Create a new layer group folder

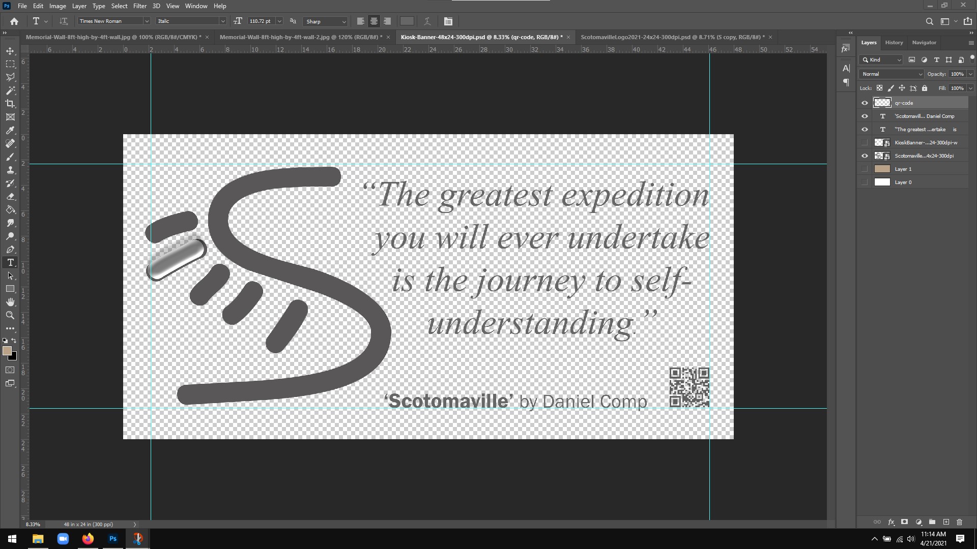pyautogui.click(x=932, y=522)
